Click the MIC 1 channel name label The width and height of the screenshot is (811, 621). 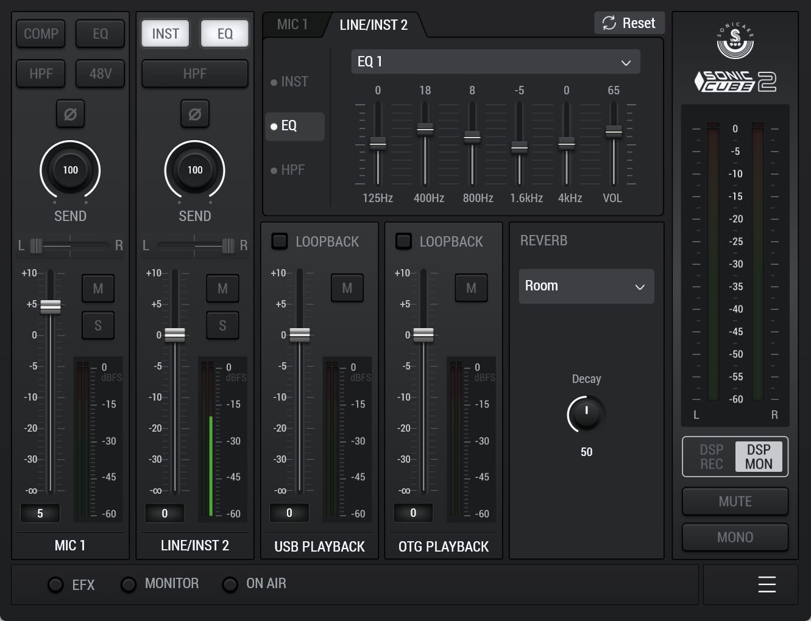tap(70, 546)
